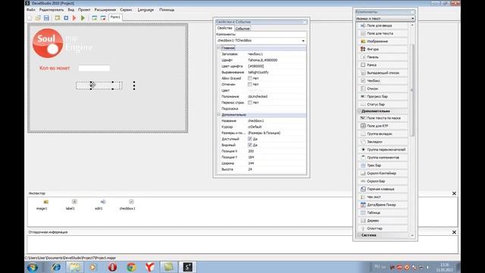This screenshot has height=273, width=485.
Task: Pick the Статус бар component
Action: pyautogui.click(x=383, y=105)
